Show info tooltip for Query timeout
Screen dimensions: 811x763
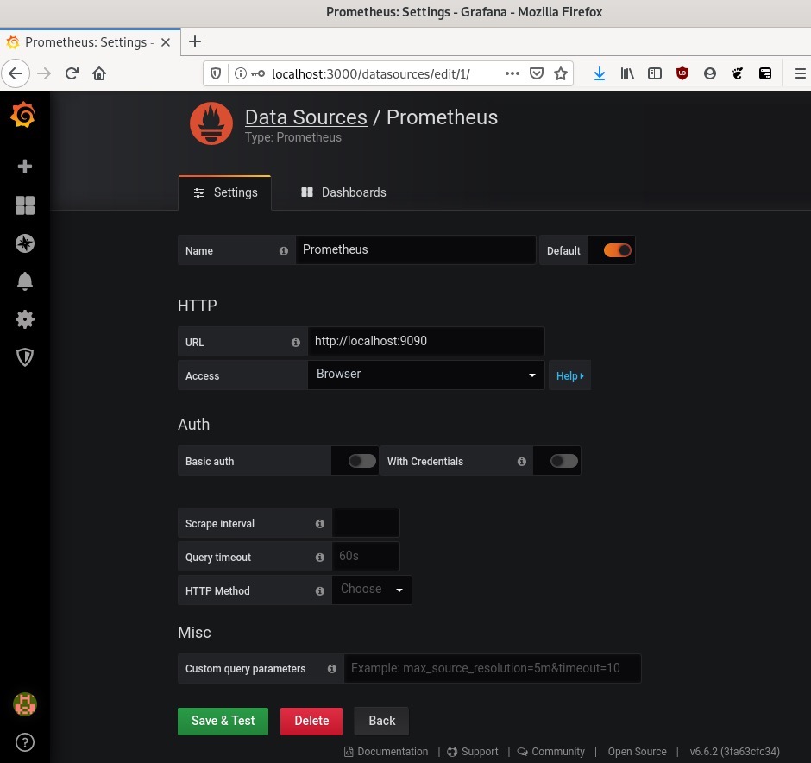click(x=319, y=557)
